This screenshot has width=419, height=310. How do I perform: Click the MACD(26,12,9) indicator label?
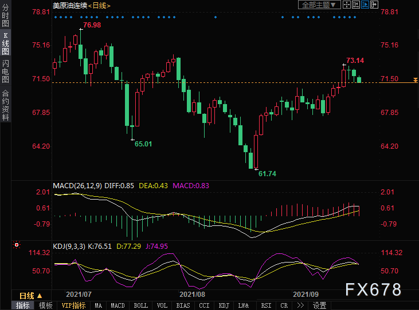point(77,186)
